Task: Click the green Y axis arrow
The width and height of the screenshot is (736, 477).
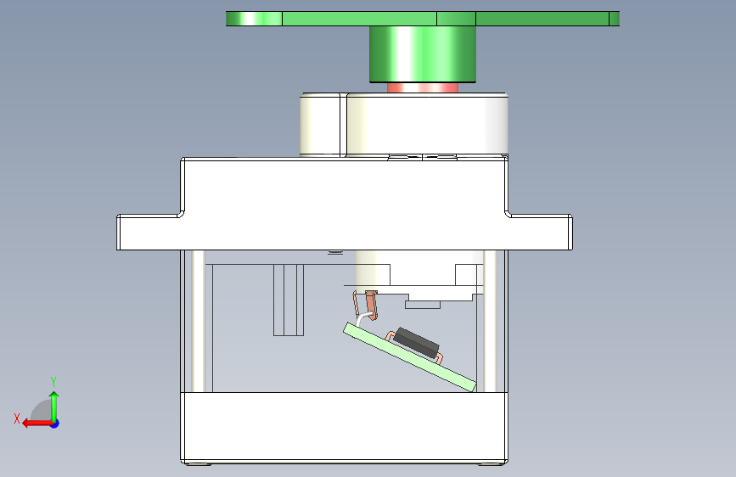Action: (x=54, y=406)
